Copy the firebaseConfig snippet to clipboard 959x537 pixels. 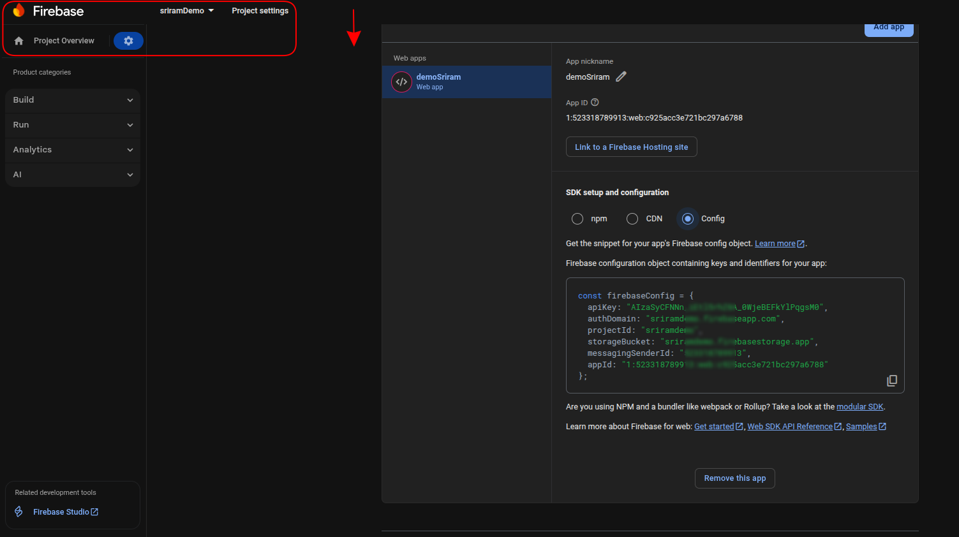(891, 381)
